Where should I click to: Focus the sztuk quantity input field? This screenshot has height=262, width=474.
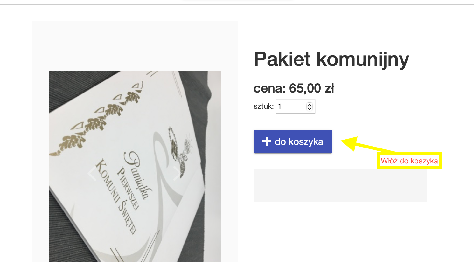coord(296,107)
